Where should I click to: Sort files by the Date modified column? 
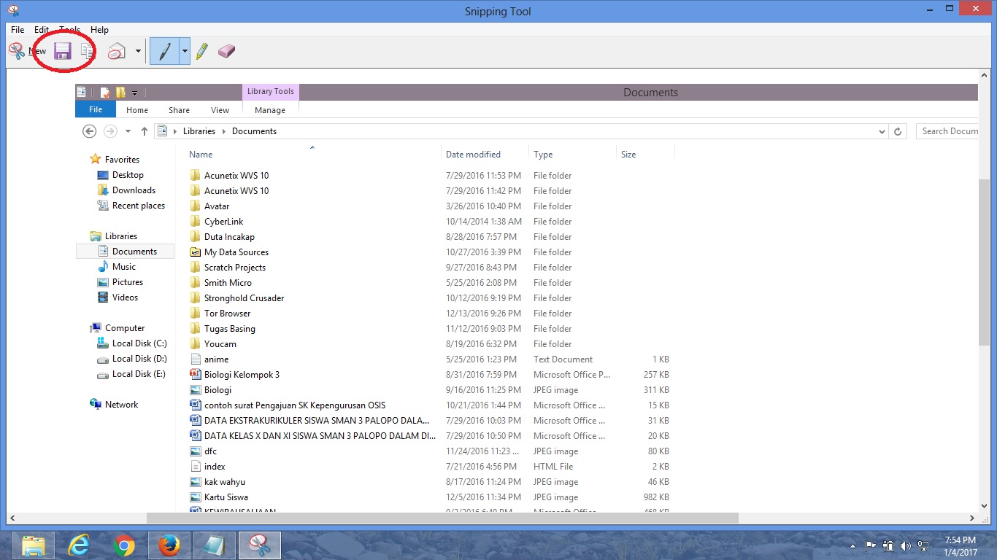(473, 154)
